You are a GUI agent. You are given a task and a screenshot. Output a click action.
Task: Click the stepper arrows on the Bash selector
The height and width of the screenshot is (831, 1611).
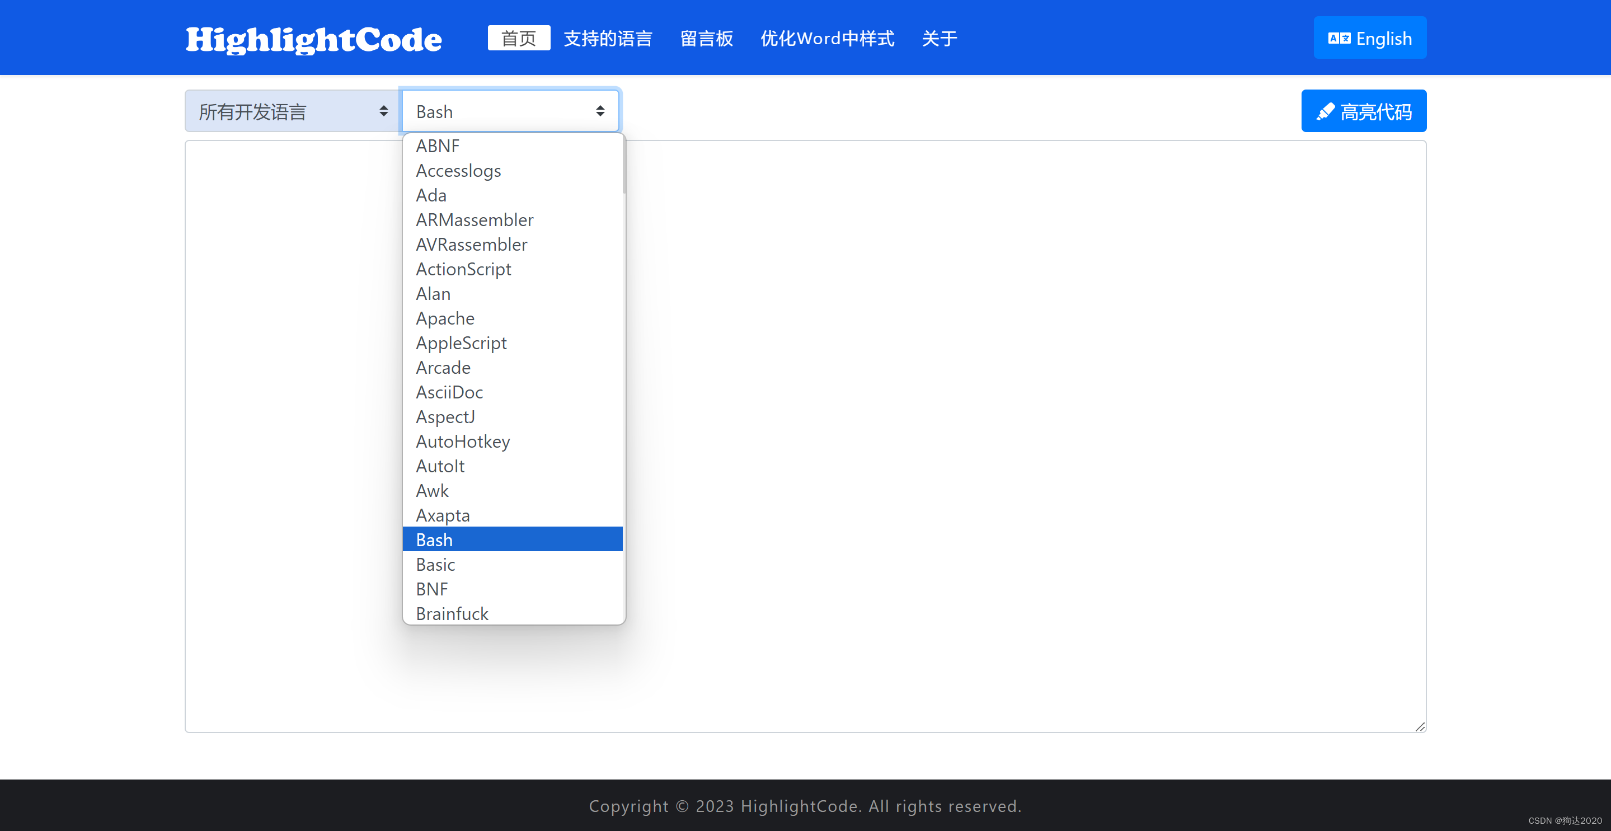(x=600, y=110)
